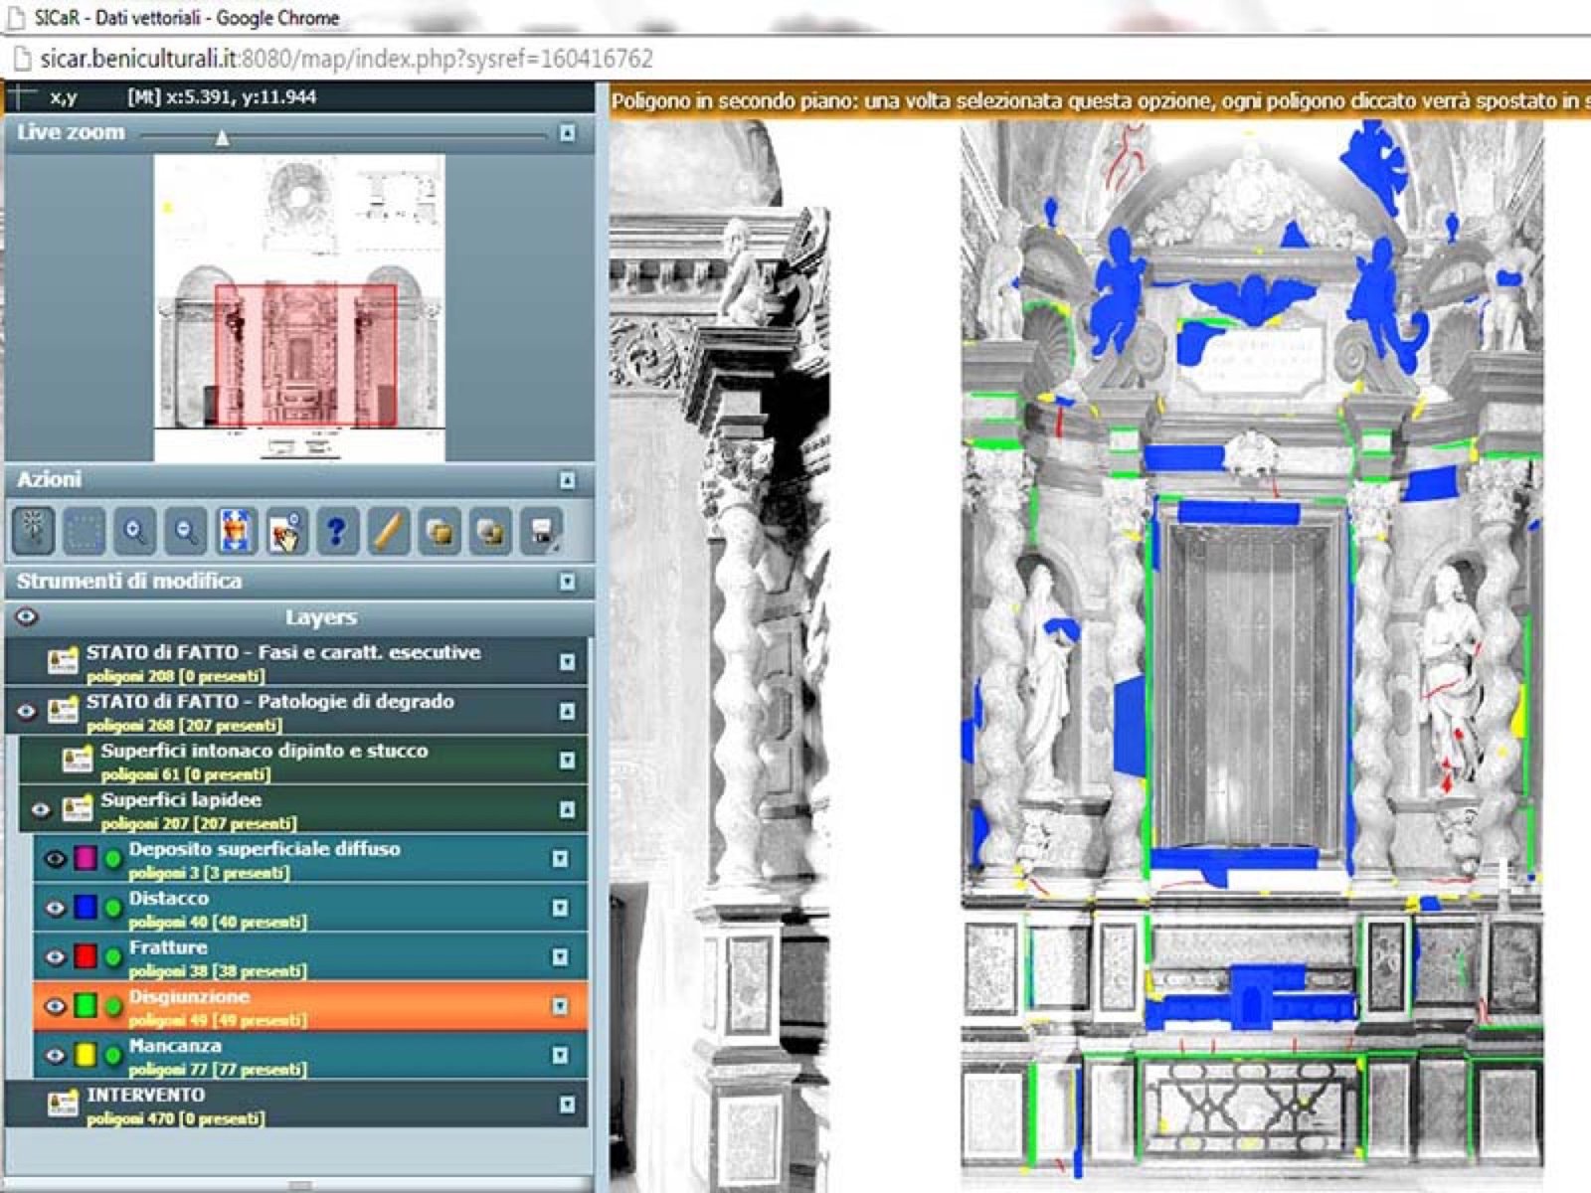Click green status dot of Fratture layer
The image size is (1591, 1193).
[x=113, y=956]
